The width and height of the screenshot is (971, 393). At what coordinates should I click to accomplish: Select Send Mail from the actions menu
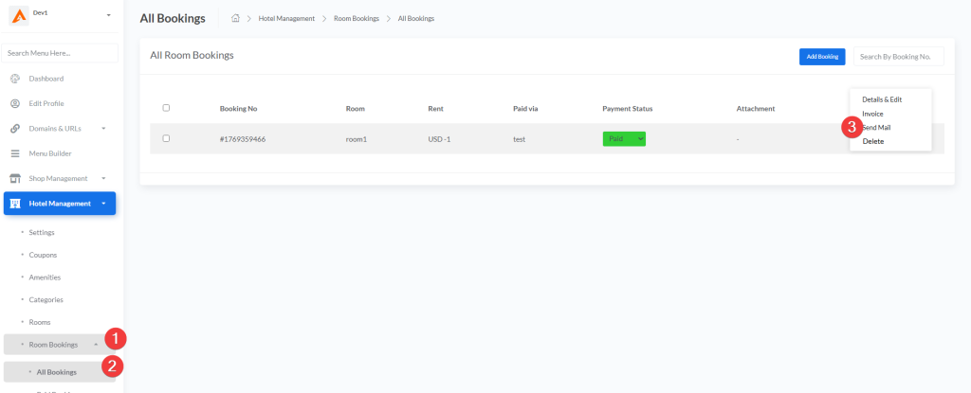[x=876, y=128]
